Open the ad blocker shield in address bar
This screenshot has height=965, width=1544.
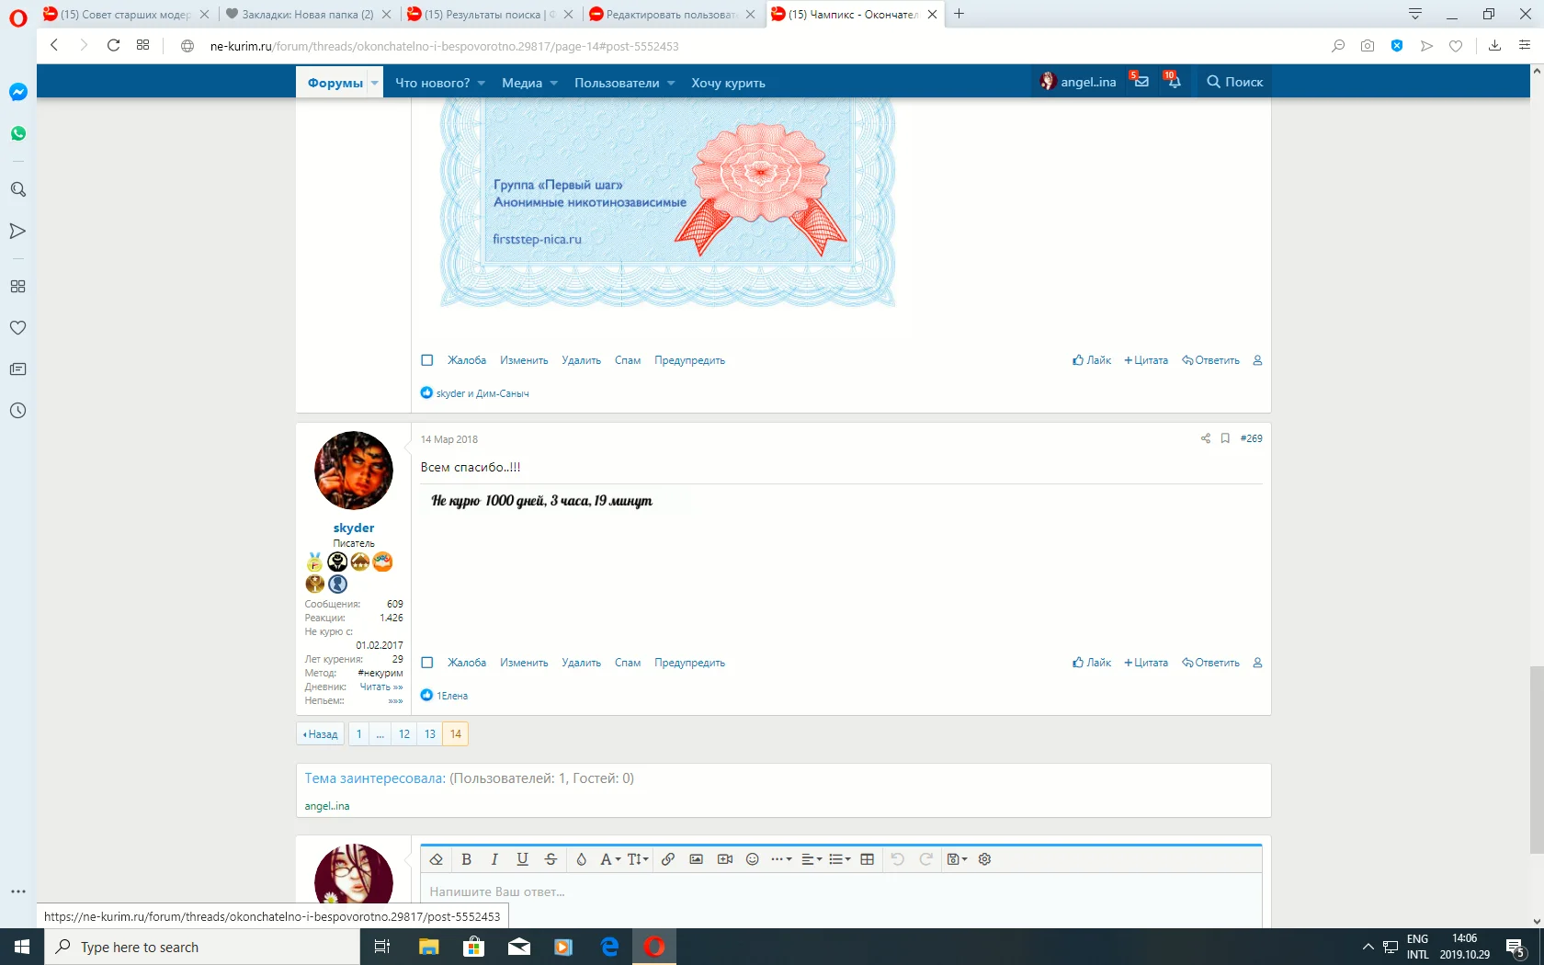coord(1397,46)
